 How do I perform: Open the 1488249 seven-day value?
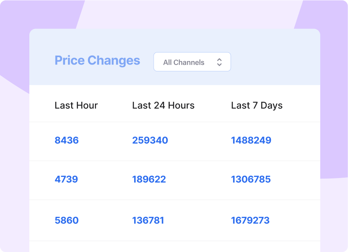(x=251, y=140)
